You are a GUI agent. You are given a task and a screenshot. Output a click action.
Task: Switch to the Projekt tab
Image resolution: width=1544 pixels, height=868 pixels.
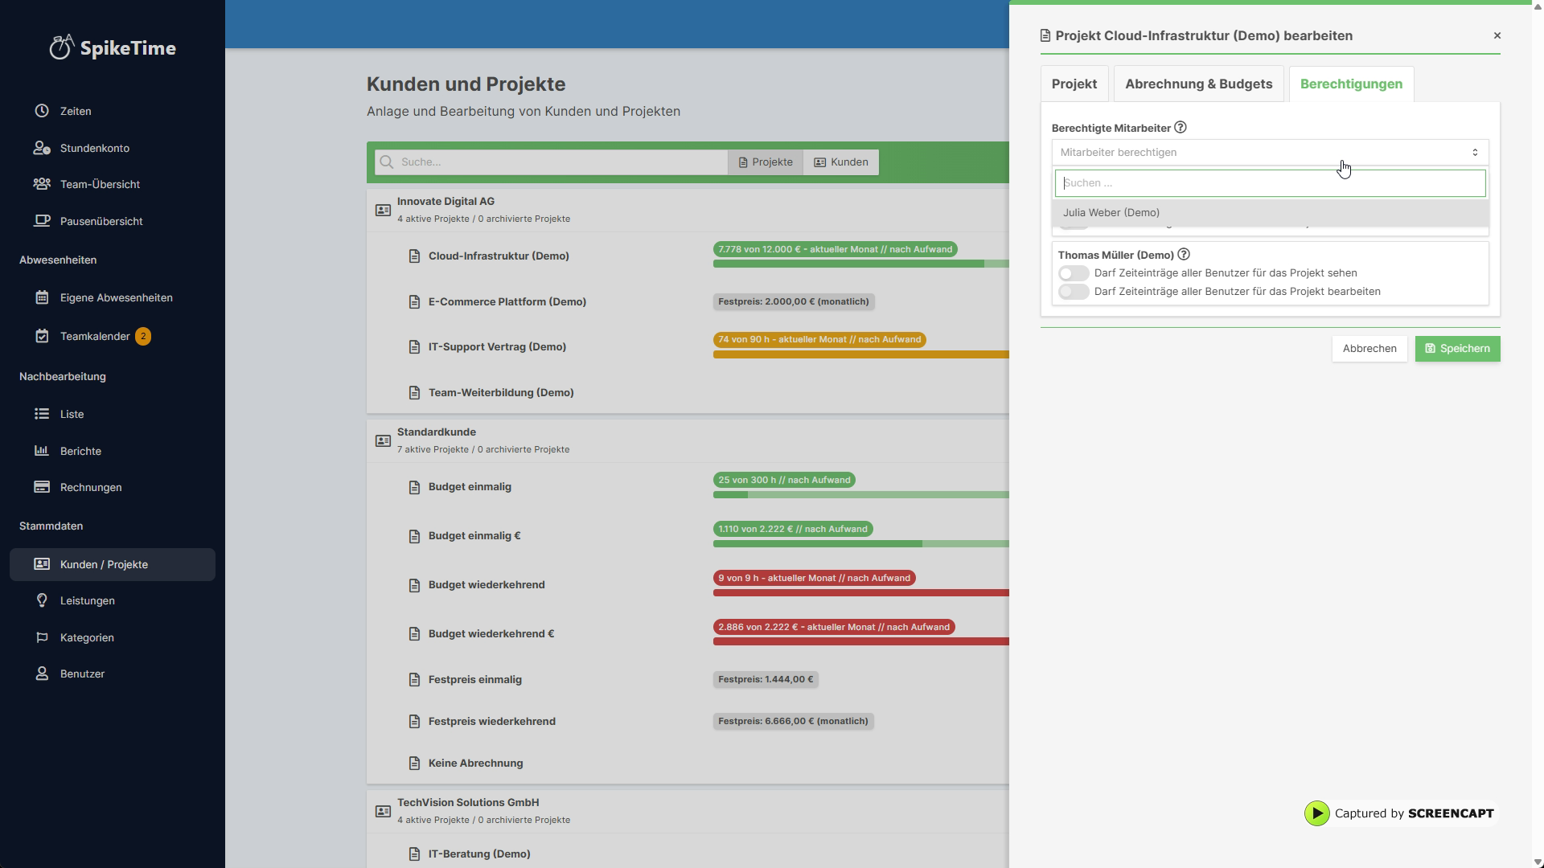[x=1074, y=84]
